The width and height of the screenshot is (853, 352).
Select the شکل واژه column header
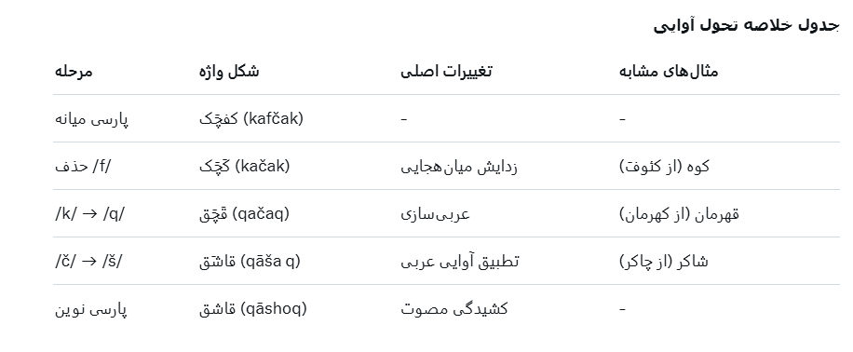click(229, 72)
